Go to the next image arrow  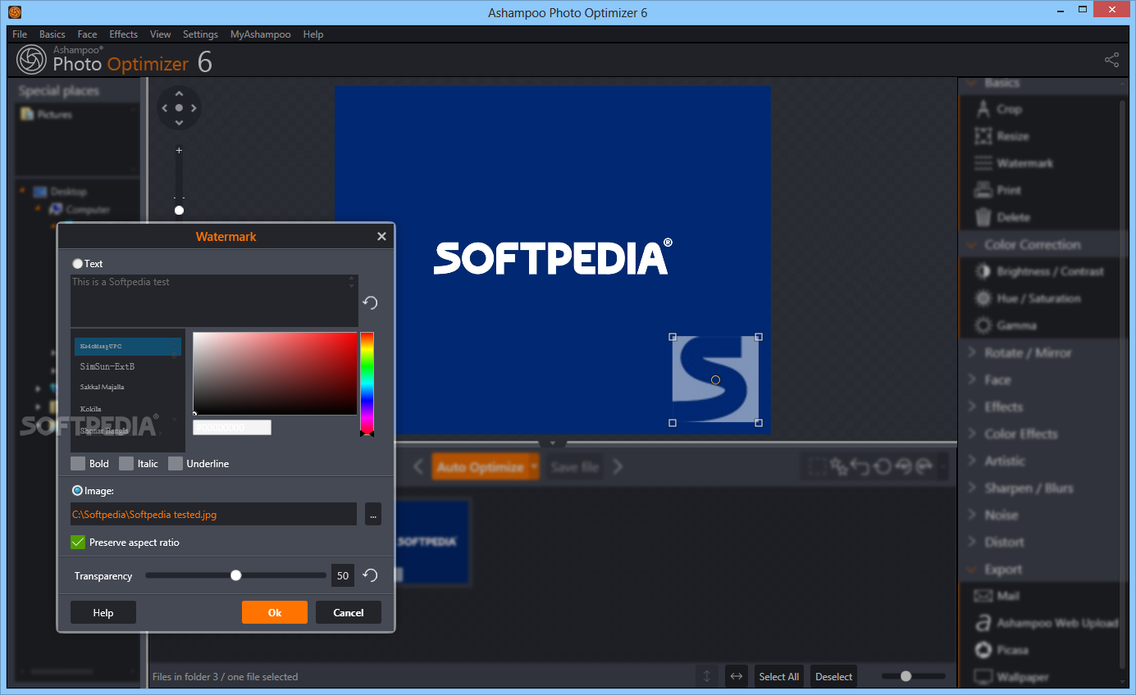(618, 466)
